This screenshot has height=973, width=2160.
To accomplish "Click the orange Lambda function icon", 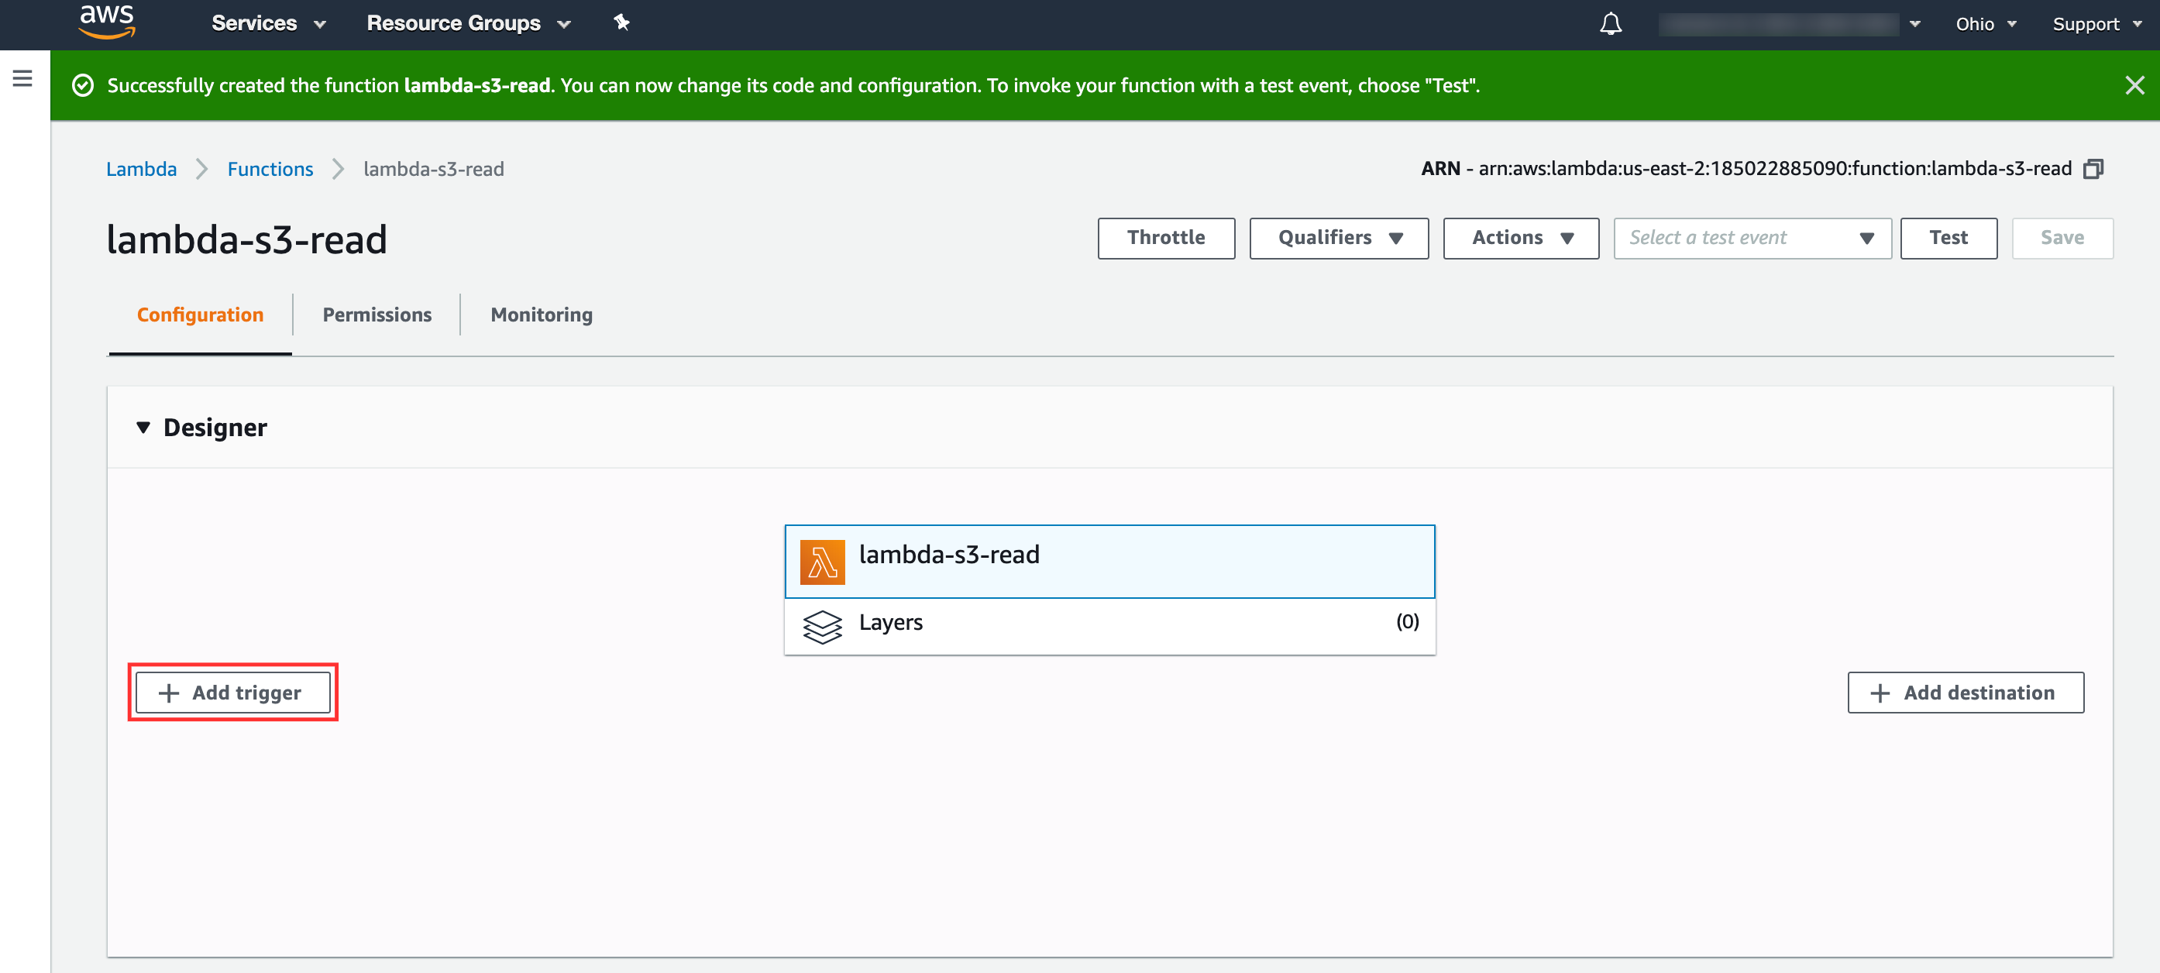I will (x=822, y=561).
